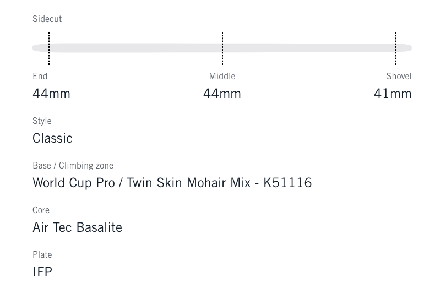The image size is (446, 304).
Task: Click the End label
Action: click(x=40, y=77)
